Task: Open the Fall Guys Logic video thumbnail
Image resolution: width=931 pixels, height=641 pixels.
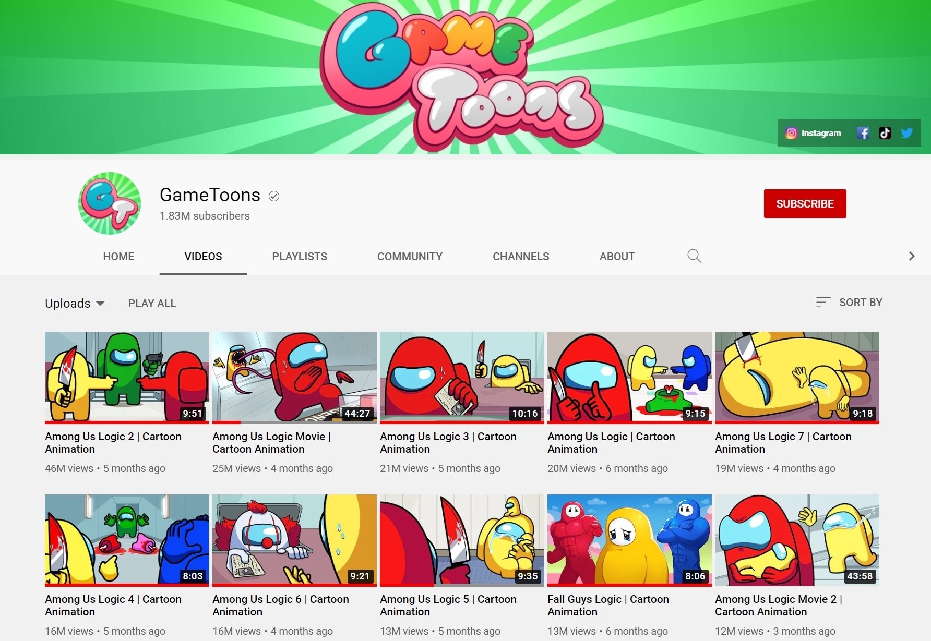Action: [x=629, y=540]
